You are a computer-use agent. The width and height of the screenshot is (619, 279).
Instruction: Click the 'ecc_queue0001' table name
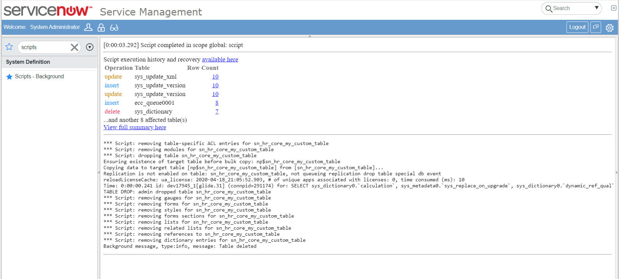coord(154,103)
